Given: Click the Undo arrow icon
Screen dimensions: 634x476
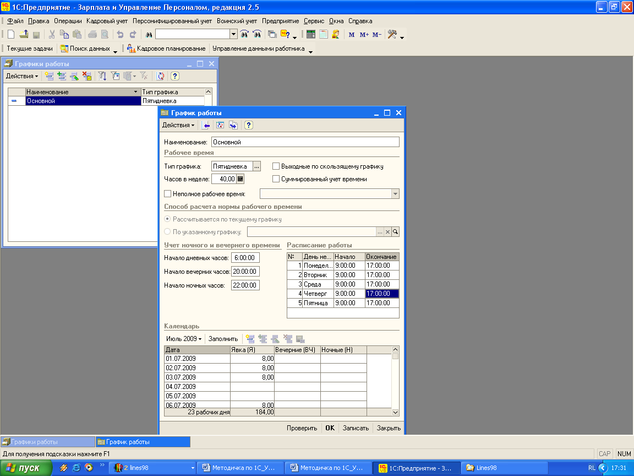Looking at the screenshot, I should (120, 34).
